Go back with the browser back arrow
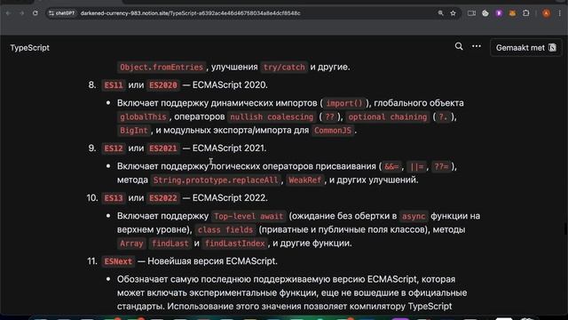Viewport: 568px width, 320px height. (x=8, y=13)
